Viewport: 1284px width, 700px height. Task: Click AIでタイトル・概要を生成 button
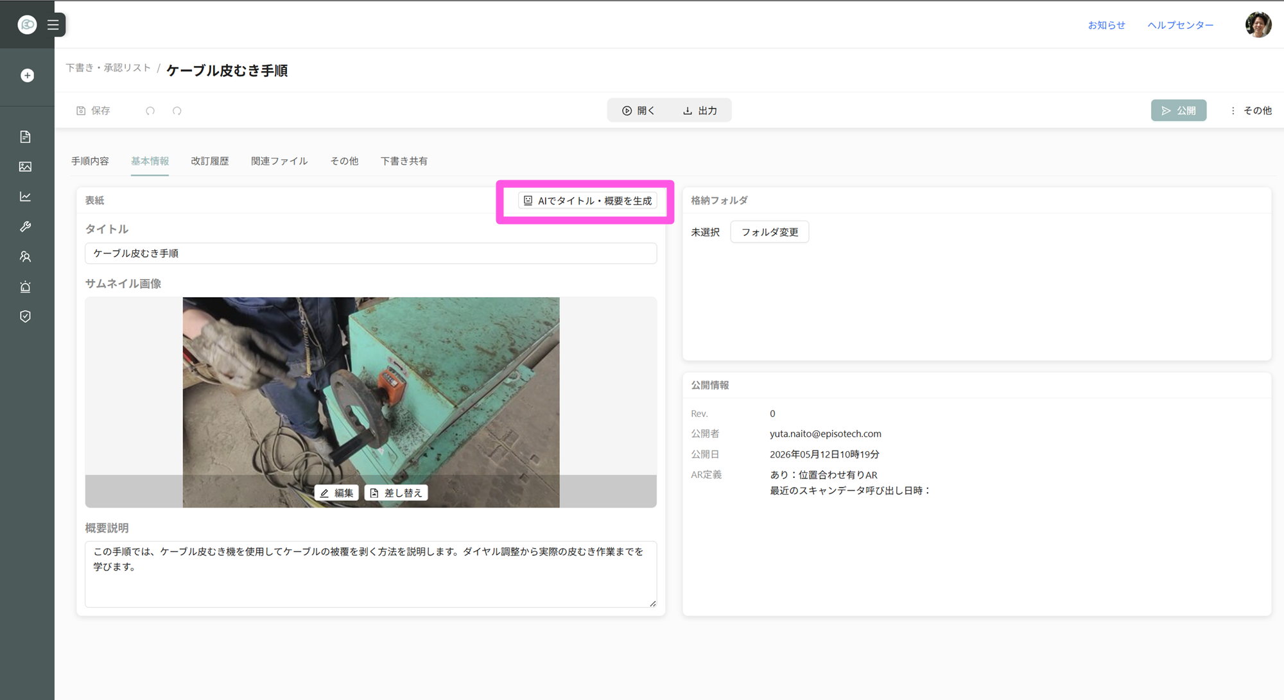(587, 201)
